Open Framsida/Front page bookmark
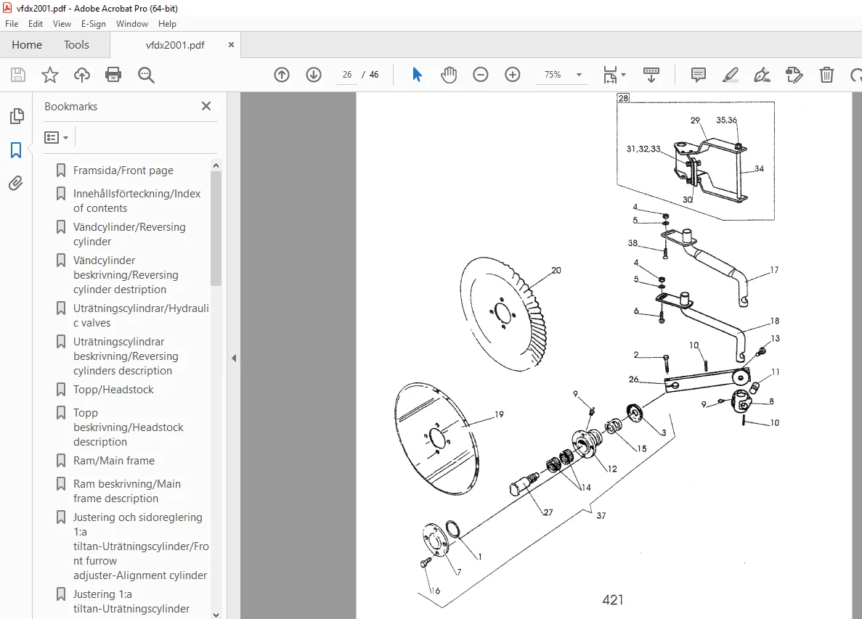 [x=123, y=171]
